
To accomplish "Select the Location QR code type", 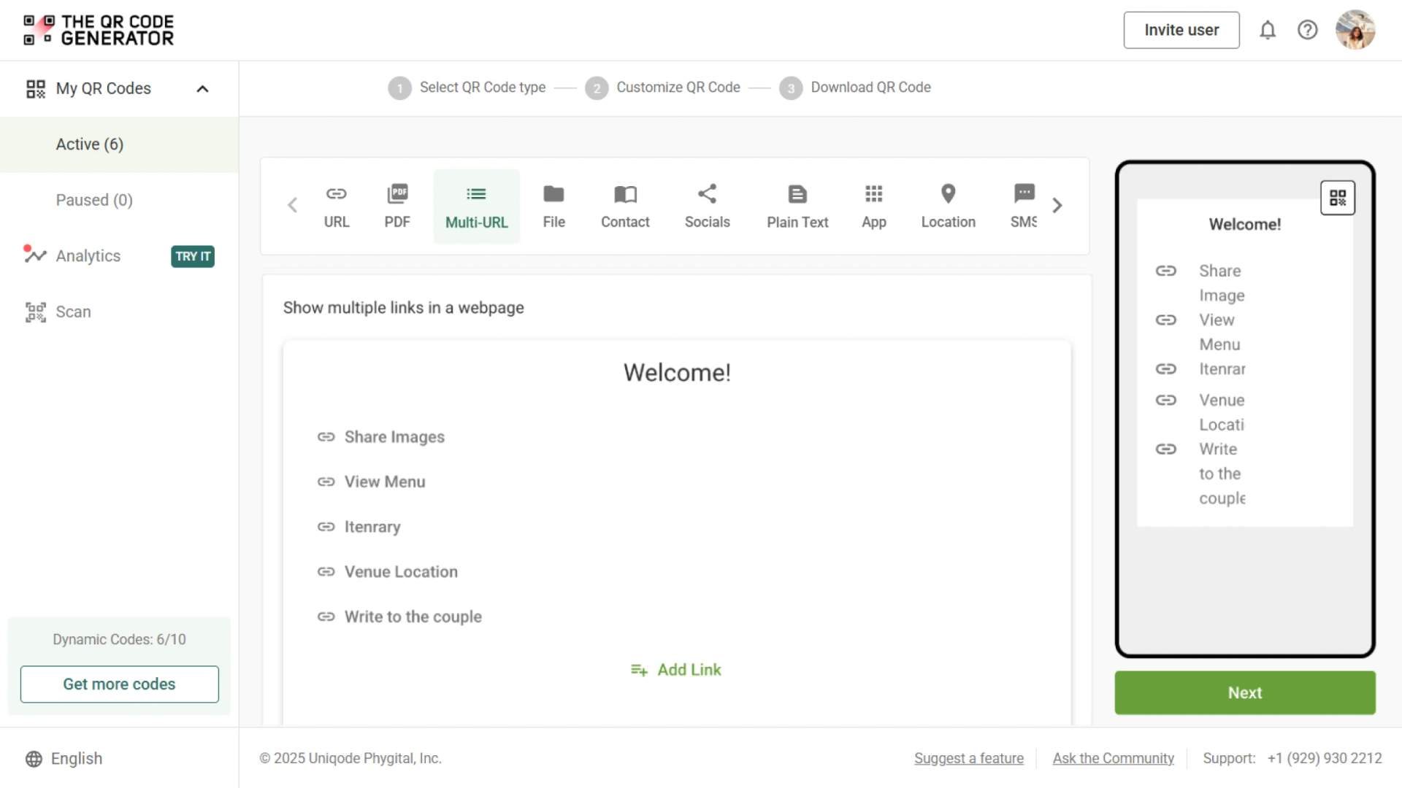I will (948, 206).
